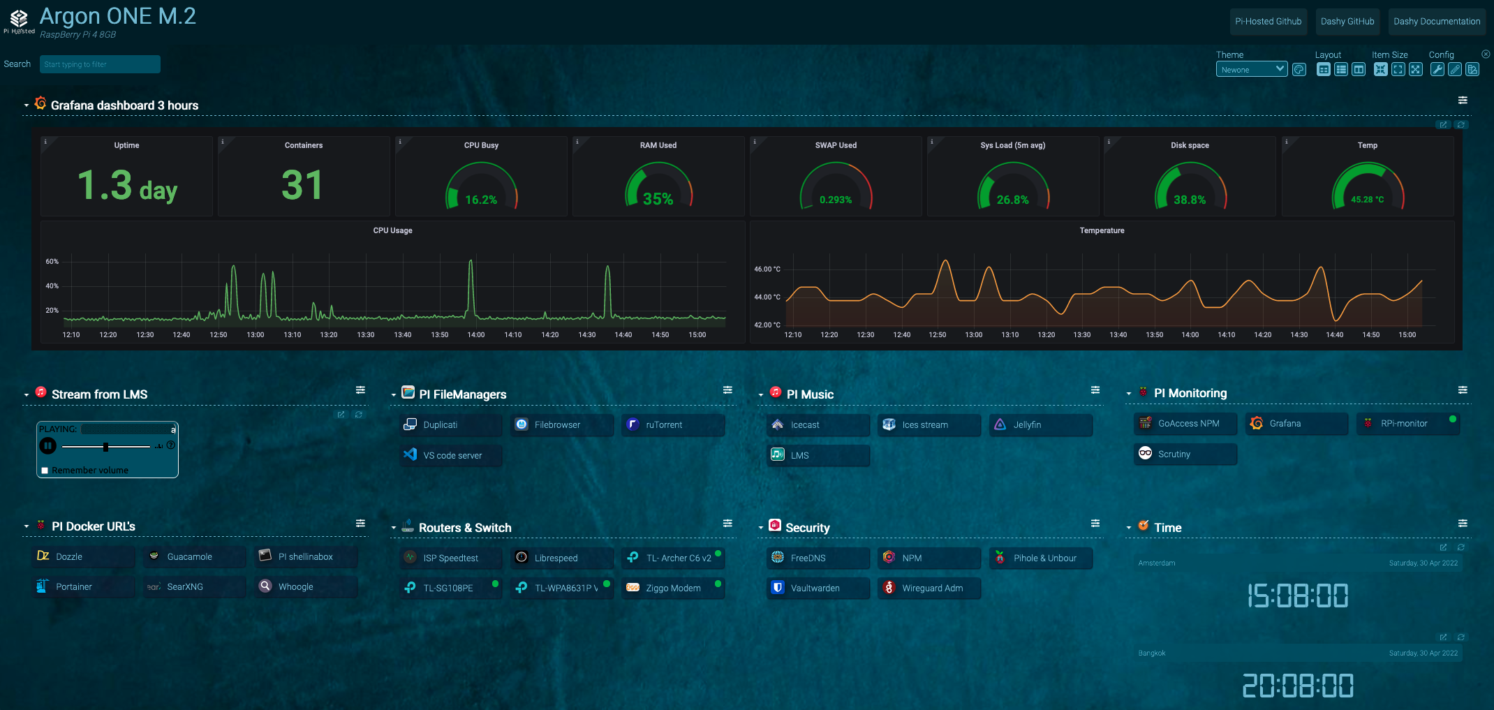This screenshot has height=710, width=1494.
Task: Launch Portainer from PI Docker URL's
Action: tap(83, 586)
